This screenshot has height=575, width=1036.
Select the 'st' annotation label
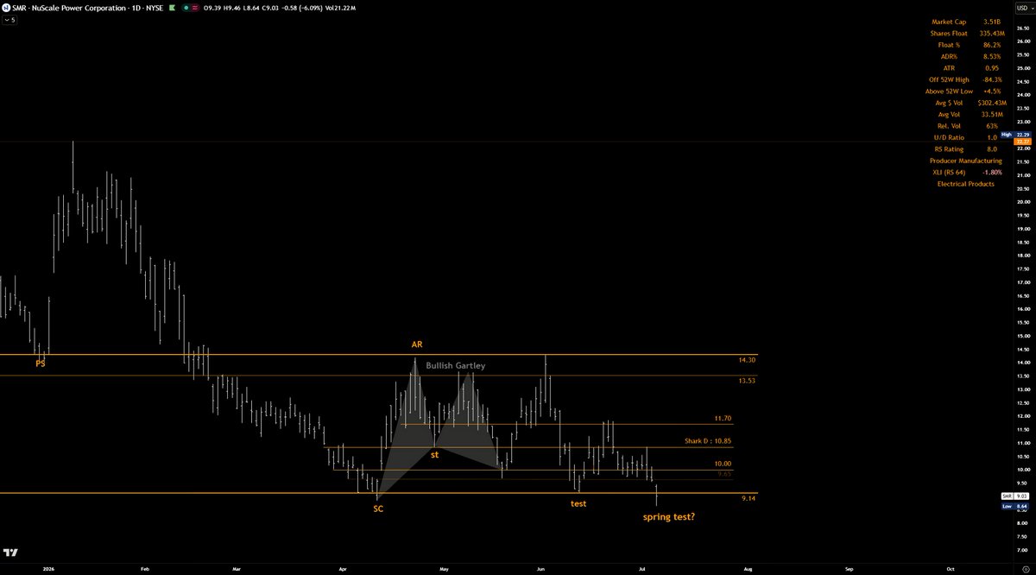coord(435,453)
